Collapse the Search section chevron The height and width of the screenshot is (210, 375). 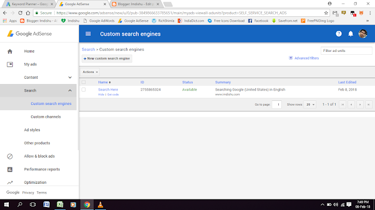pos(70,90)
